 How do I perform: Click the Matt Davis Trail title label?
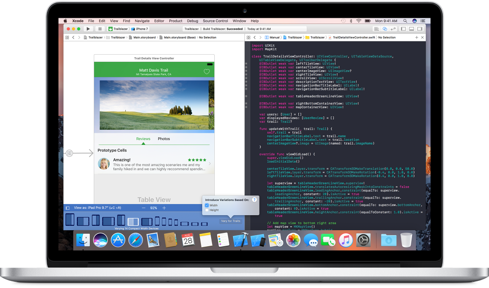[153, 70]
